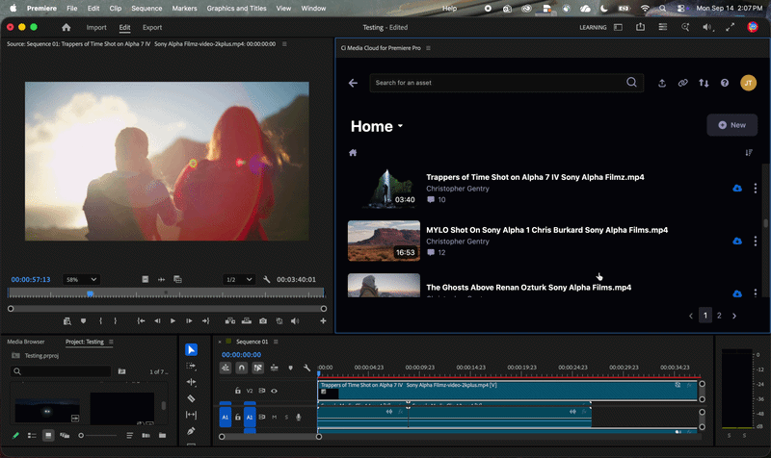Step back one frame in source monitor
Screen dimensions: 771x458
[x=157, y=321]
